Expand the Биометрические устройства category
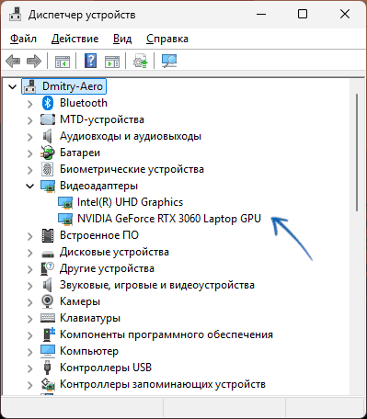Viewport: 367px width, 419px height. (29, 170)
